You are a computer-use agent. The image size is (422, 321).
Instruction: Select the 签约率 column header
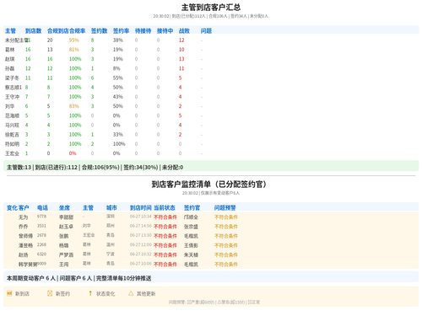coord(121,31)
